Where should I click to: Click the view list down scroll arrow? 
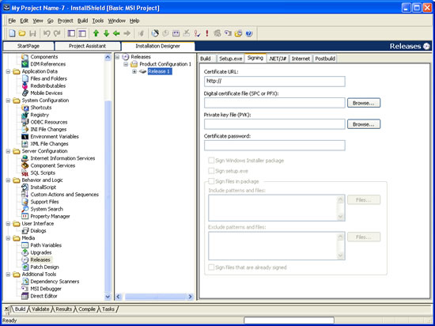coord(108,297)
